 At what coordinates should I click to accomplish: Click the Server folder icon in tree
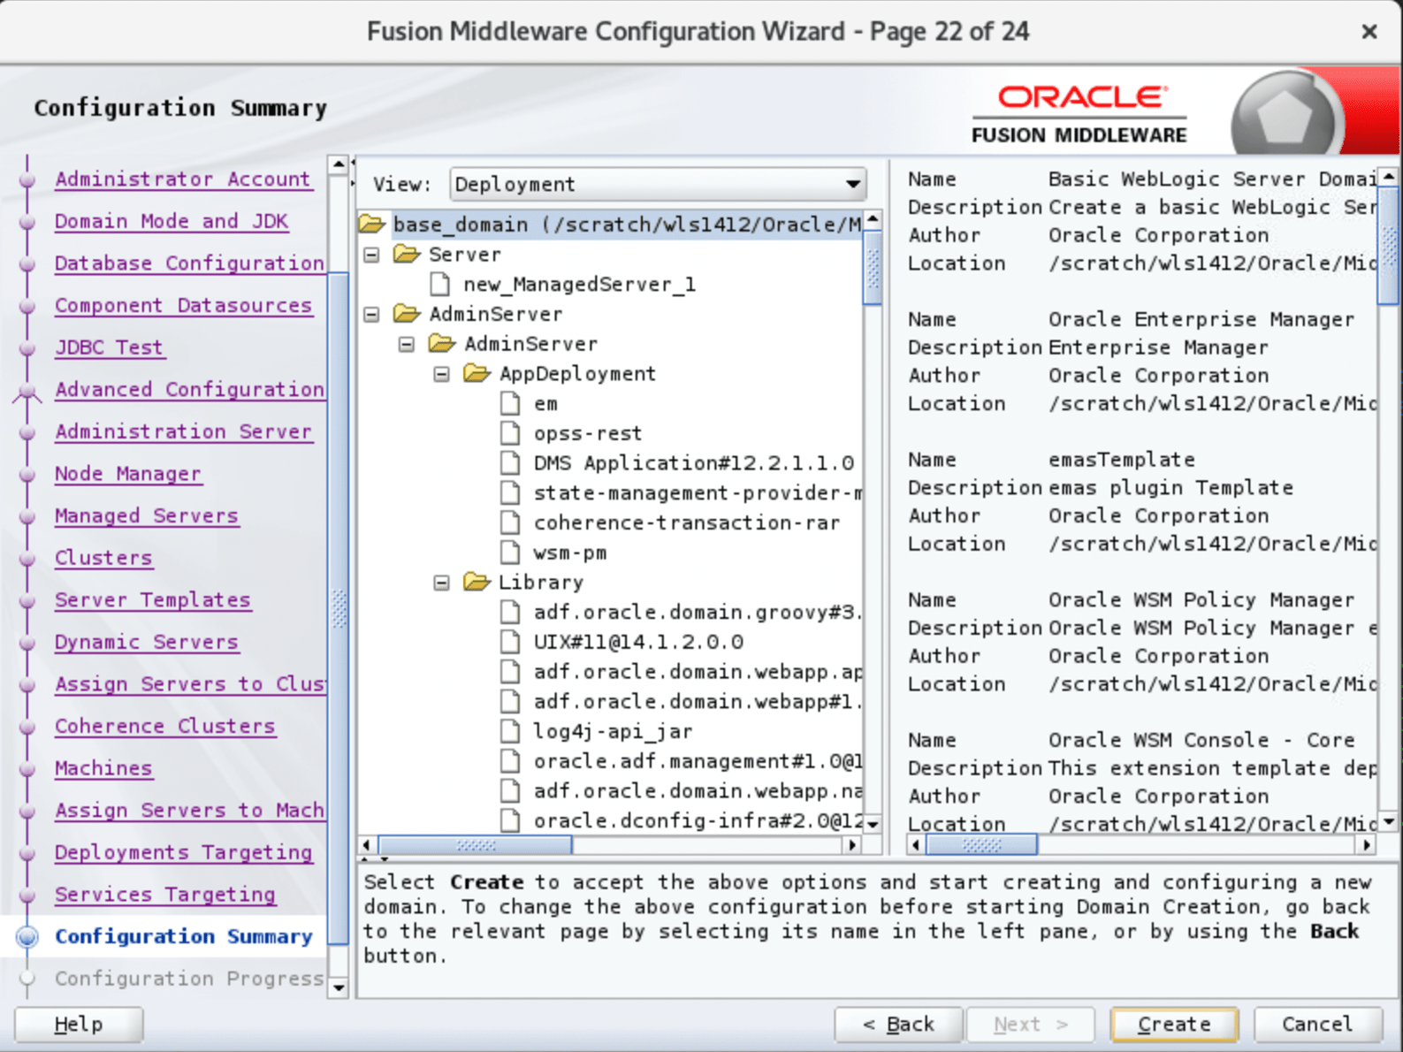[407, 255]
